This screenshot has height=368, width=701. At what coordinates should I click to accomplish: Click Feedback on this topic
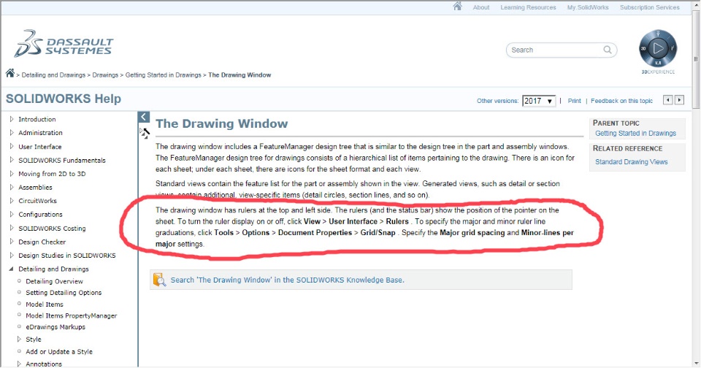coord(621,101)
